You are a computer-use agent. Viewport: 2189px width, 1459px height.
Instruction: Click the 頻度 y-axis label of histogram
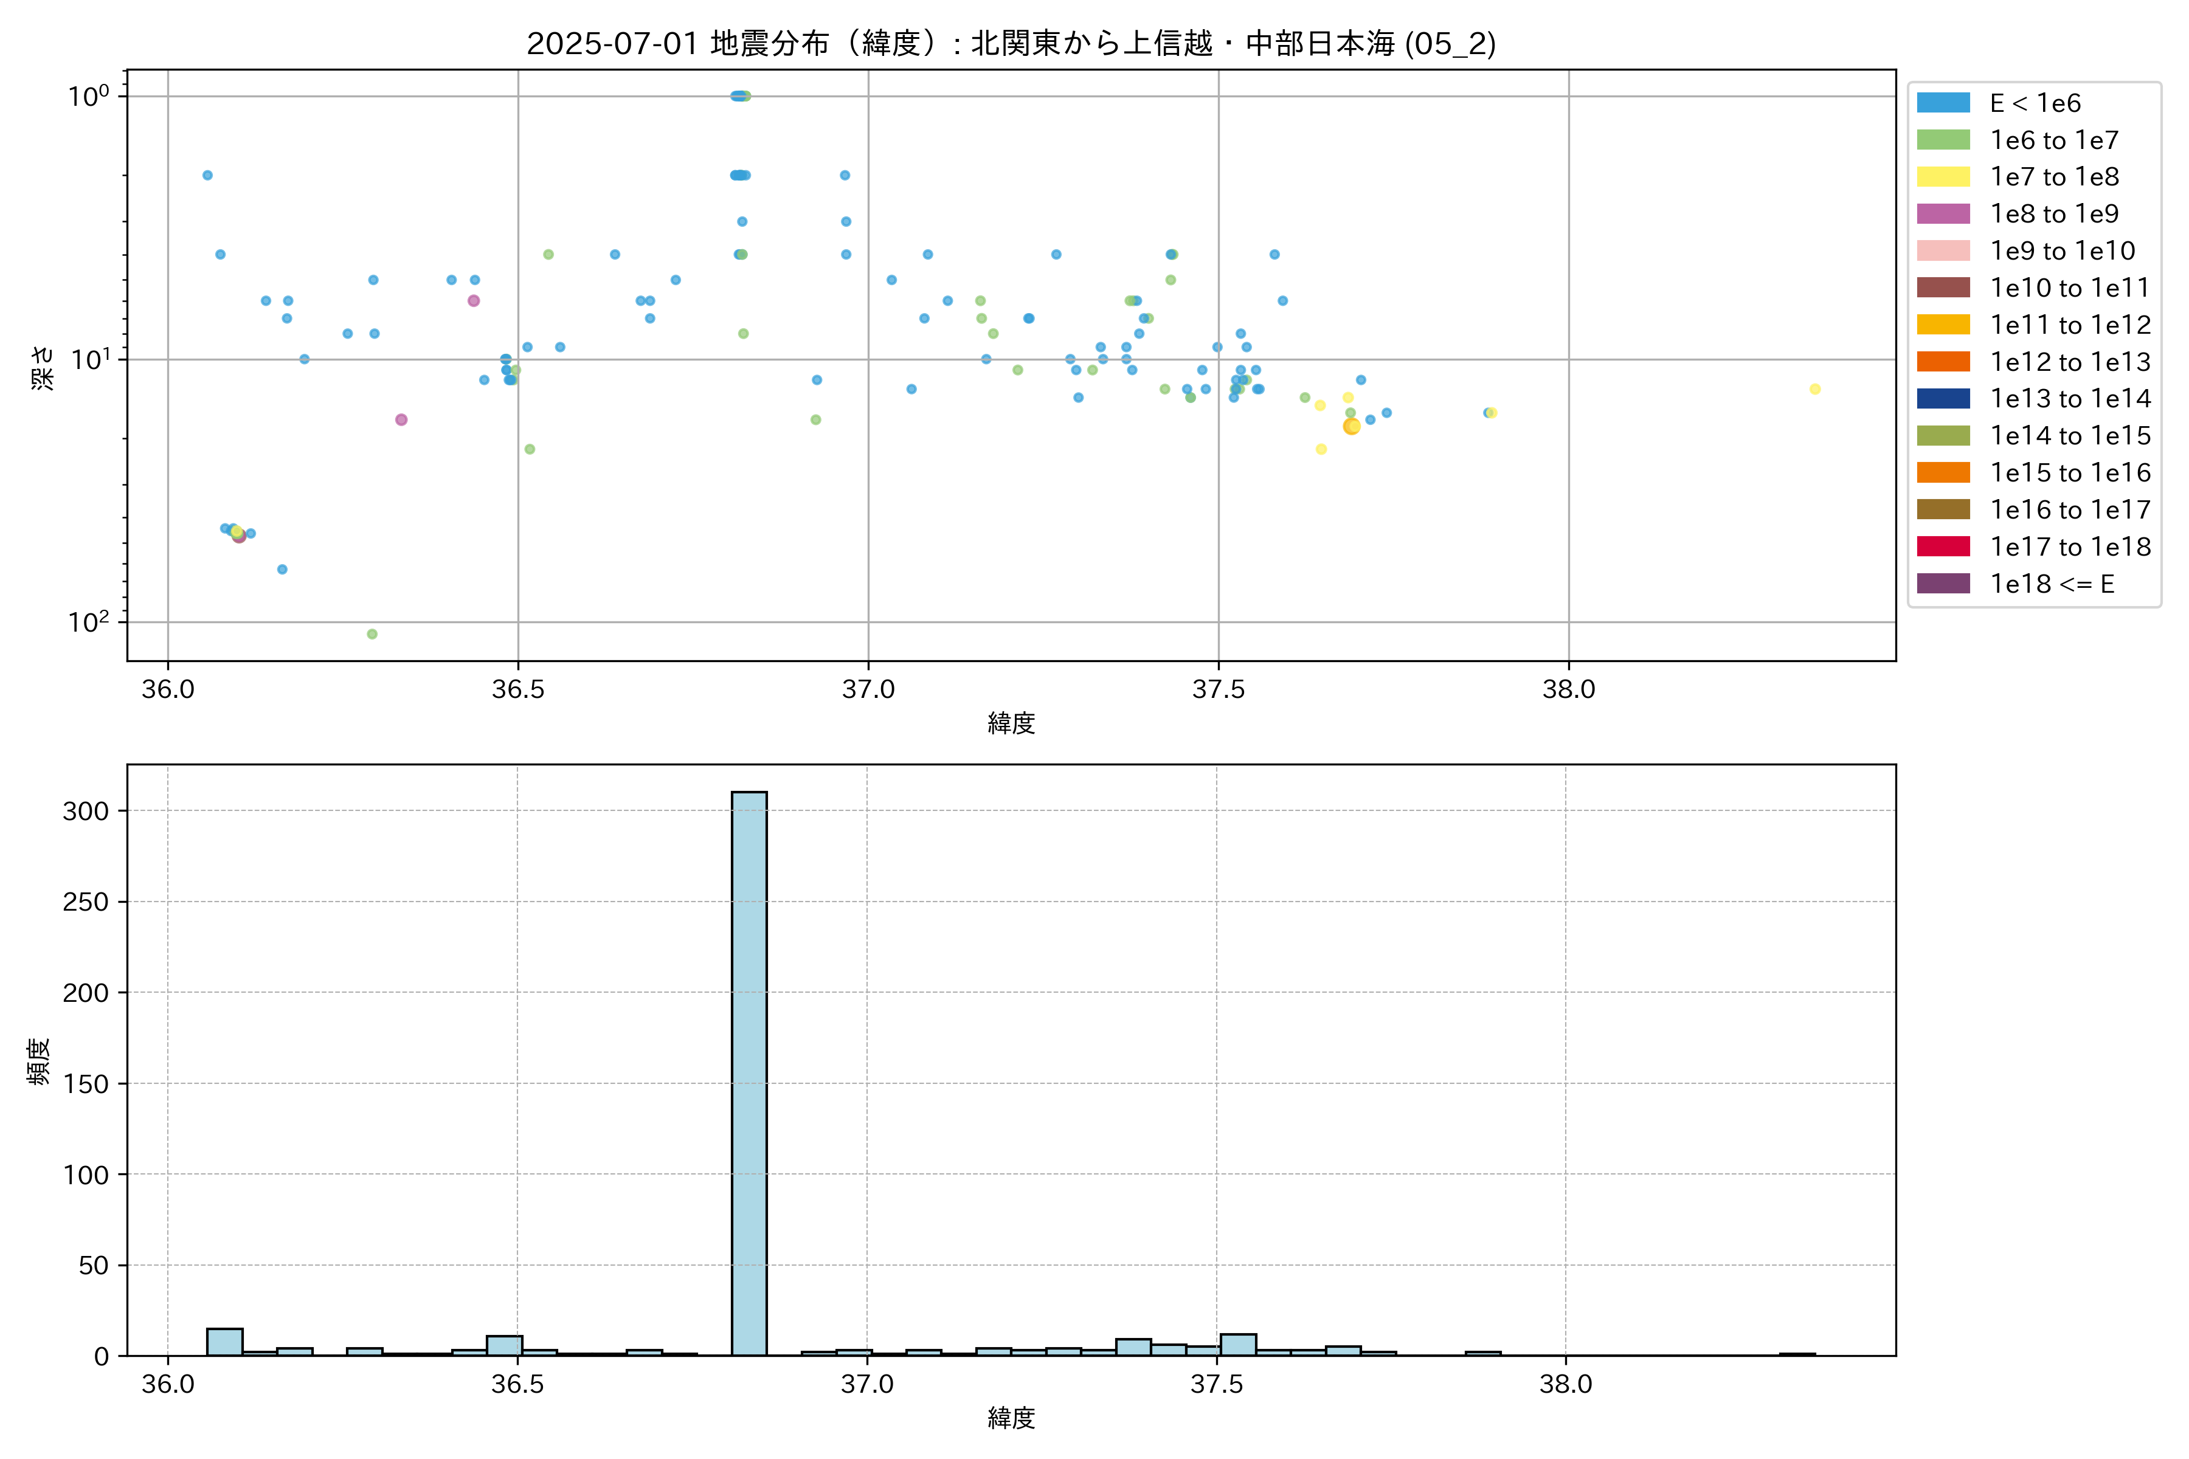[x=39, y=1061]
